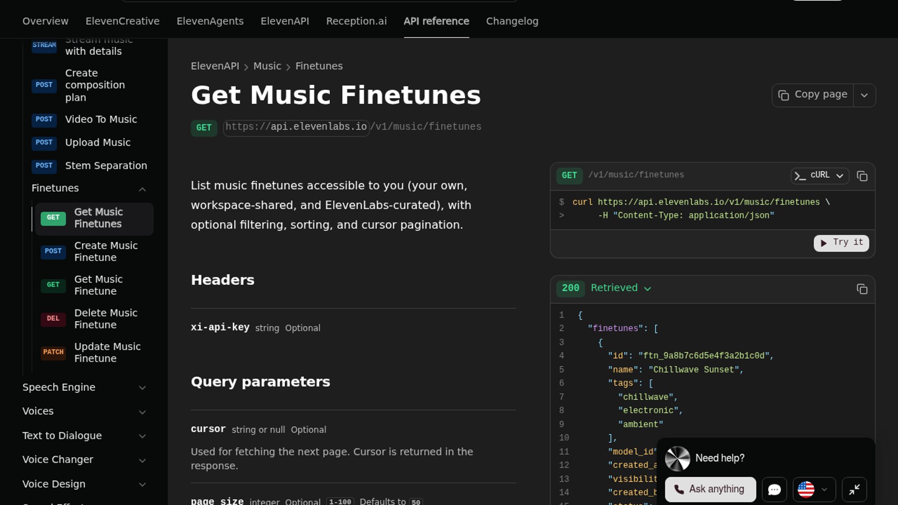898x505 pixels.
Task: Switch to the ElevenAgents tab
Action: tap(210, 21)
